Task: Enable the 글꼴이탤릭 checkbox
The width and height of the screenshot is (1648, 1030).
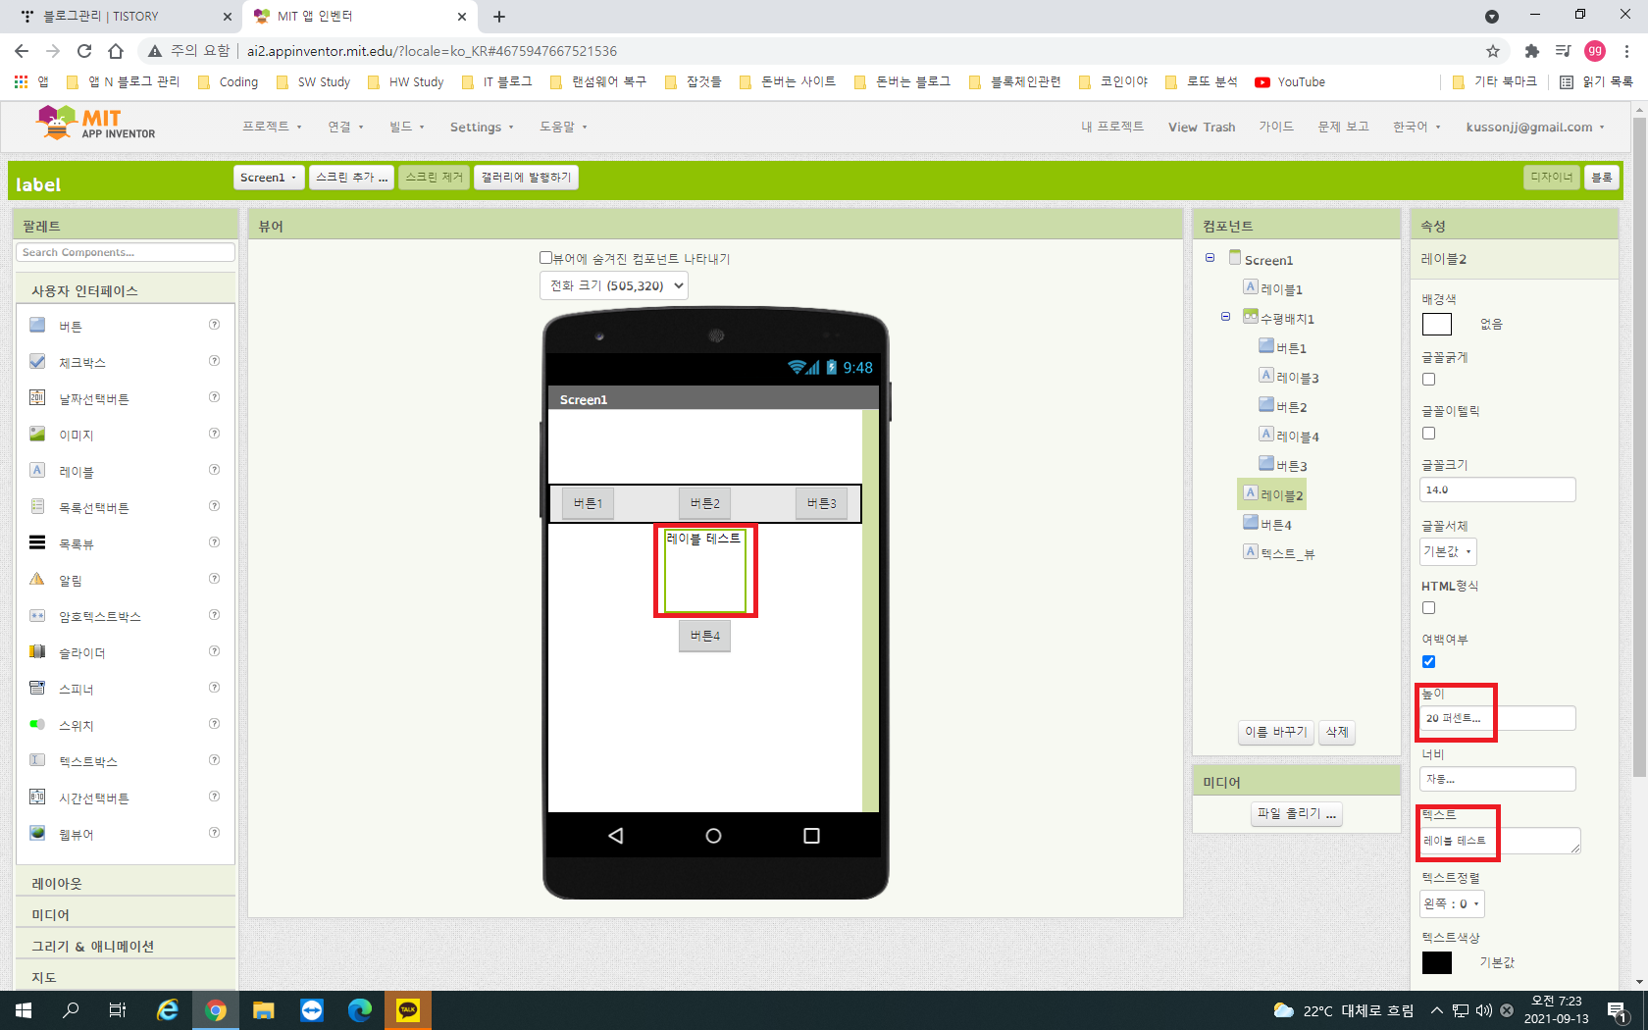Action: click(1428, 434)
